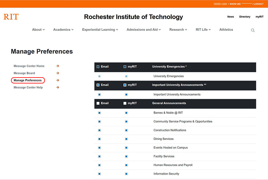
Task: Toggle Email checkbox for Events Hosted on Campus
Action: coord(99,148)
